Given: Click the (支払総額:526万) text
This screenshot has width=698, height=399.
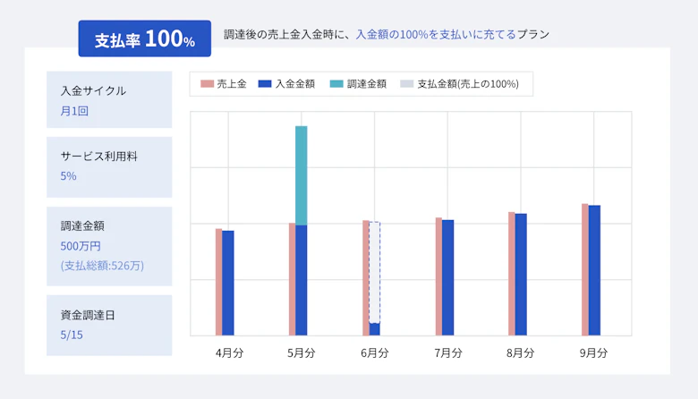Looking at the screenshot, I should pyautogui.click(x=102, y=266).
